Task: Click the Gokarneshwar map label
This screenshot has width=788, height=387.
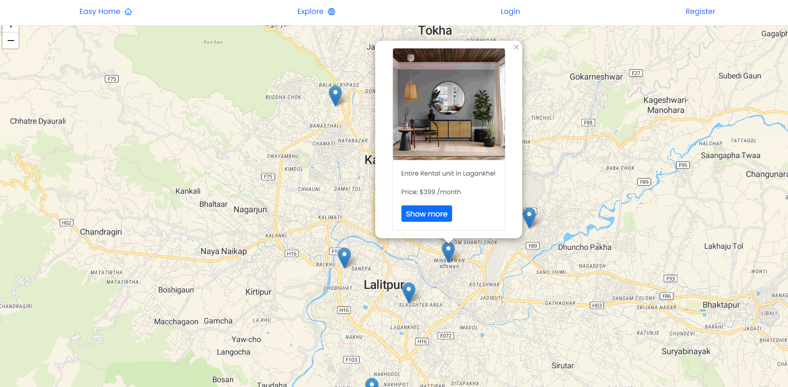Action: click(596, 77)
